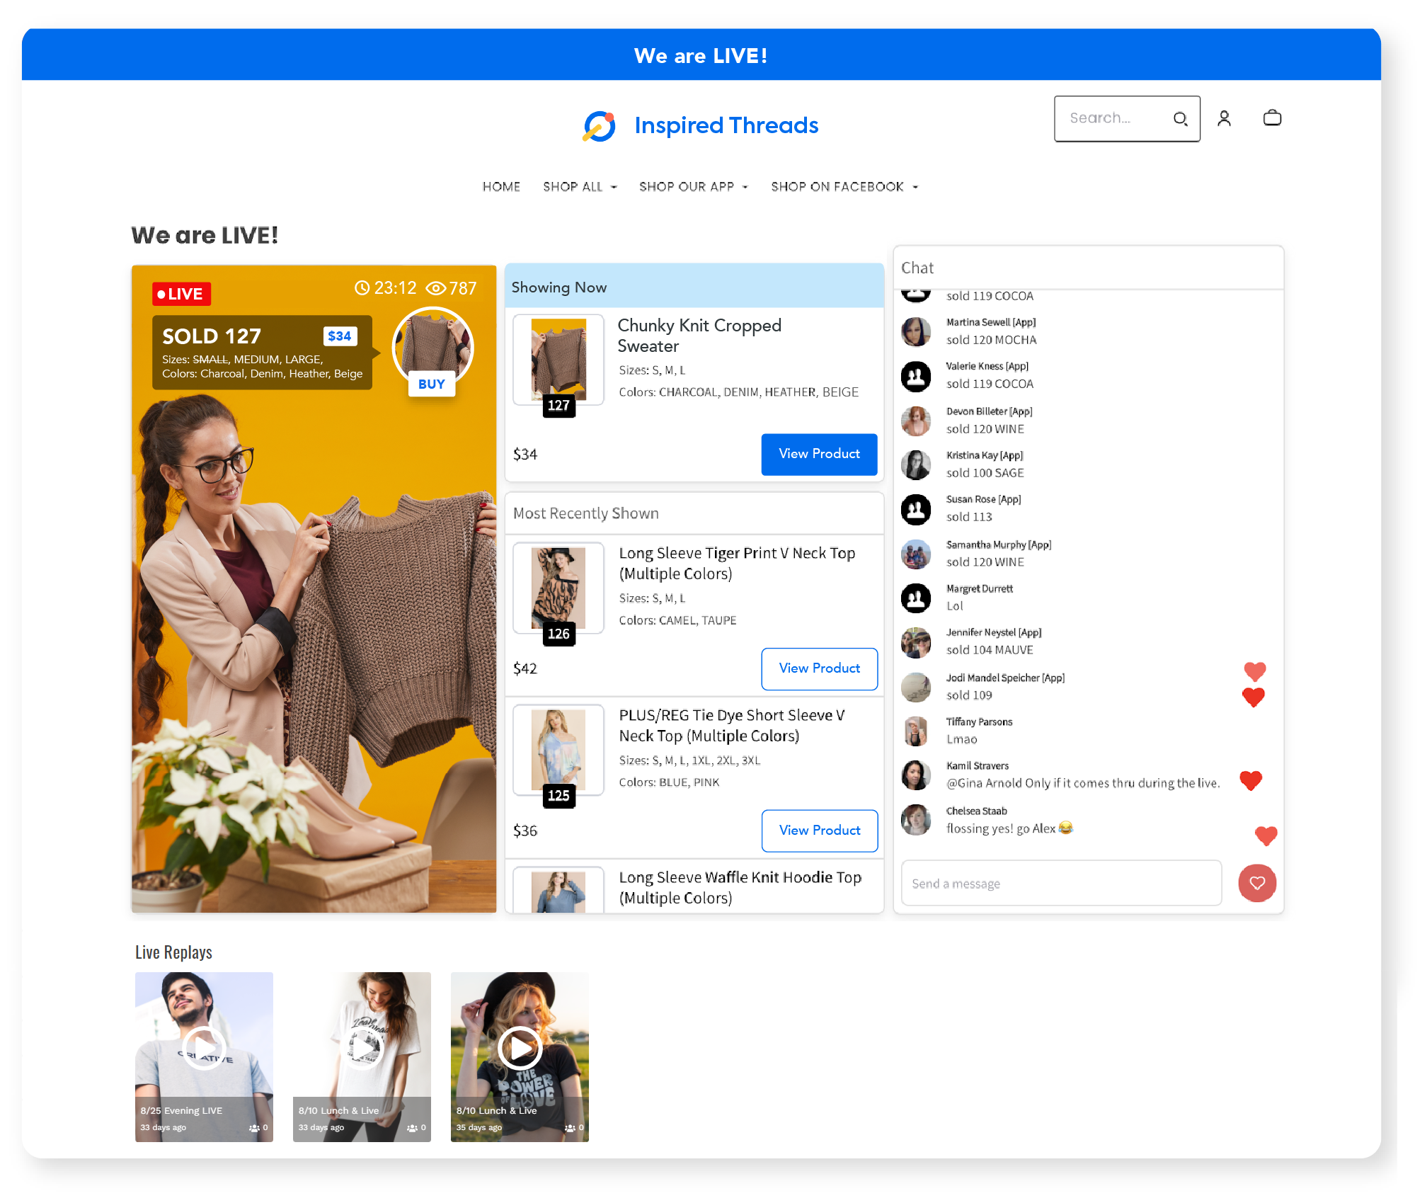Click the $34 price tag on video overlay
This screenshot has width=1427, height=1203.
click(x=340, y=336)
